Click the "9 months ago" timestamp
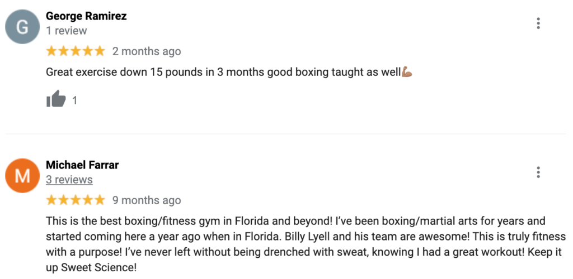Viewport: 573px width, 279px height. point(147,200)
